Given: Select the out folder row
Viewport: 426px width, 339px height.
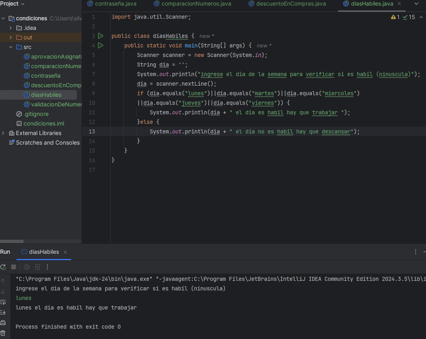Looking at the screenshot, I should [x=41, y=37].
